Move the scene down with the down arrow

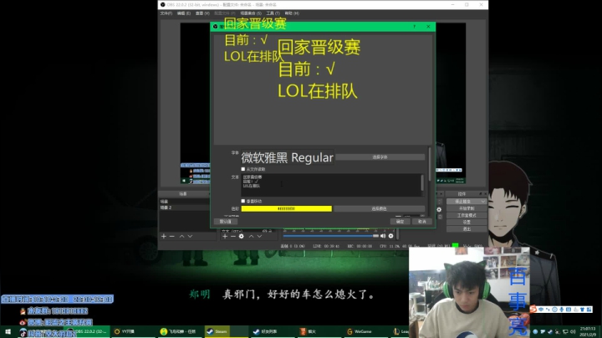pos(190,236)
